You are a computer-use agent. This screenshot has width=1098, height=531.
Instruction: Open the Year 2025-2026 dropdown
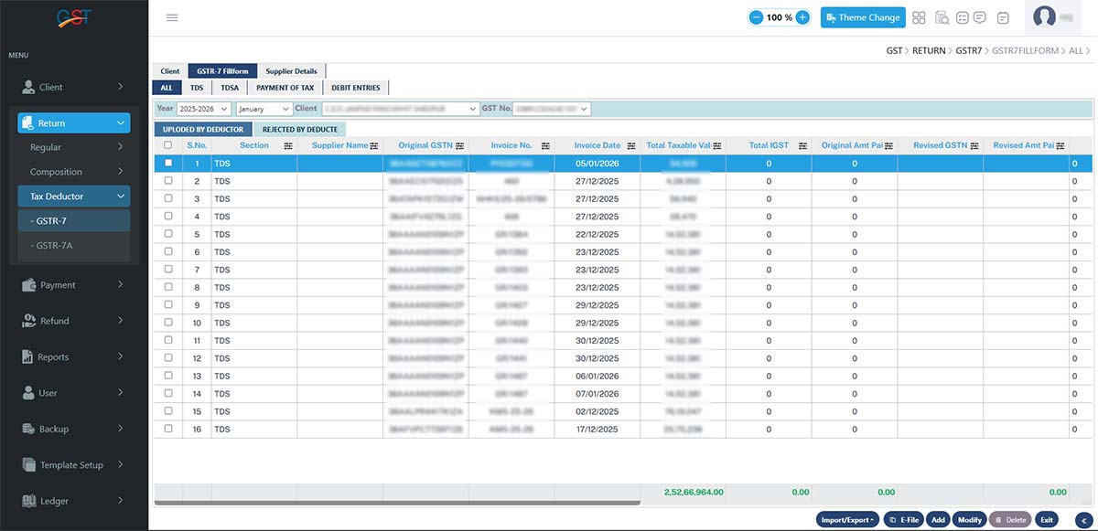click(204, 109)
